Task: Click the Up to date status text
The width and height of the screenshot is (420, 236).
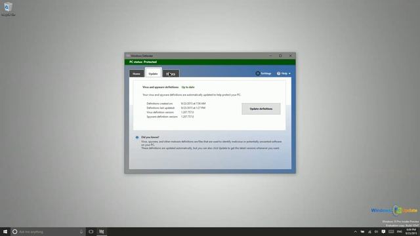Action: (x=188, y=87)
